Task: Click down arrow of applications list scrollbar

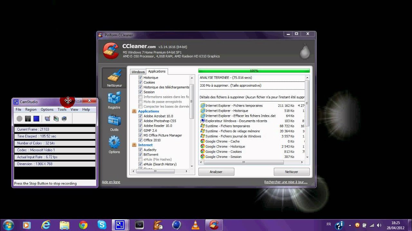Action: coord(192,166)
